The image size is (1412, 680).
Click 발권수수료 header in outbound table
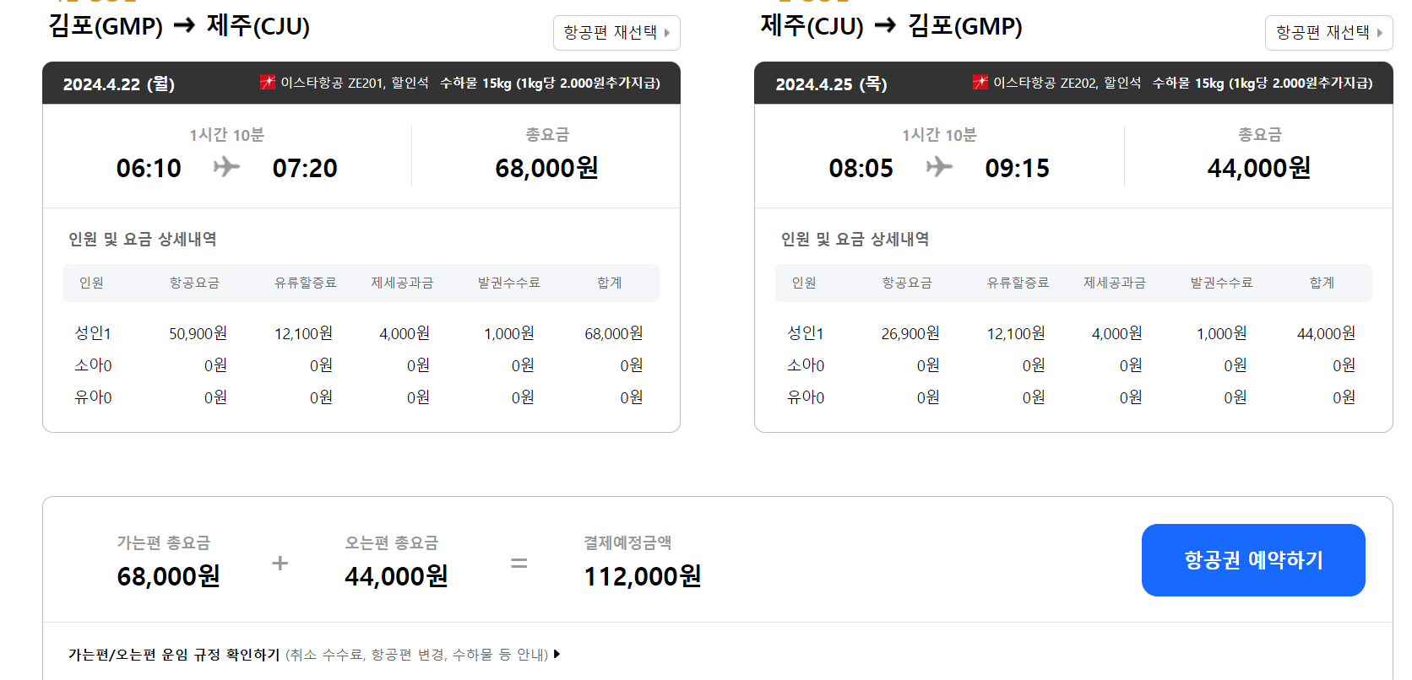(508, 283)
